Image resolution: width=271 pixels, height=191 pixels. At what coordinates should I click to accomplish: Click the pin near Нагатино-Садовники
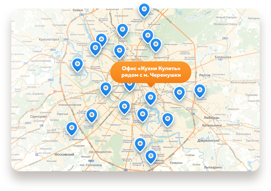(143, 115)
